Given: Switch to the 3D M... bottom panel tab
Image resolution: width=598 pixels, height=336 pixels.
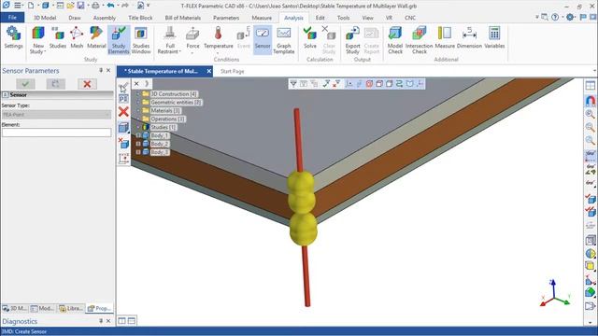Looking at the screenshot, I should 15,308.
